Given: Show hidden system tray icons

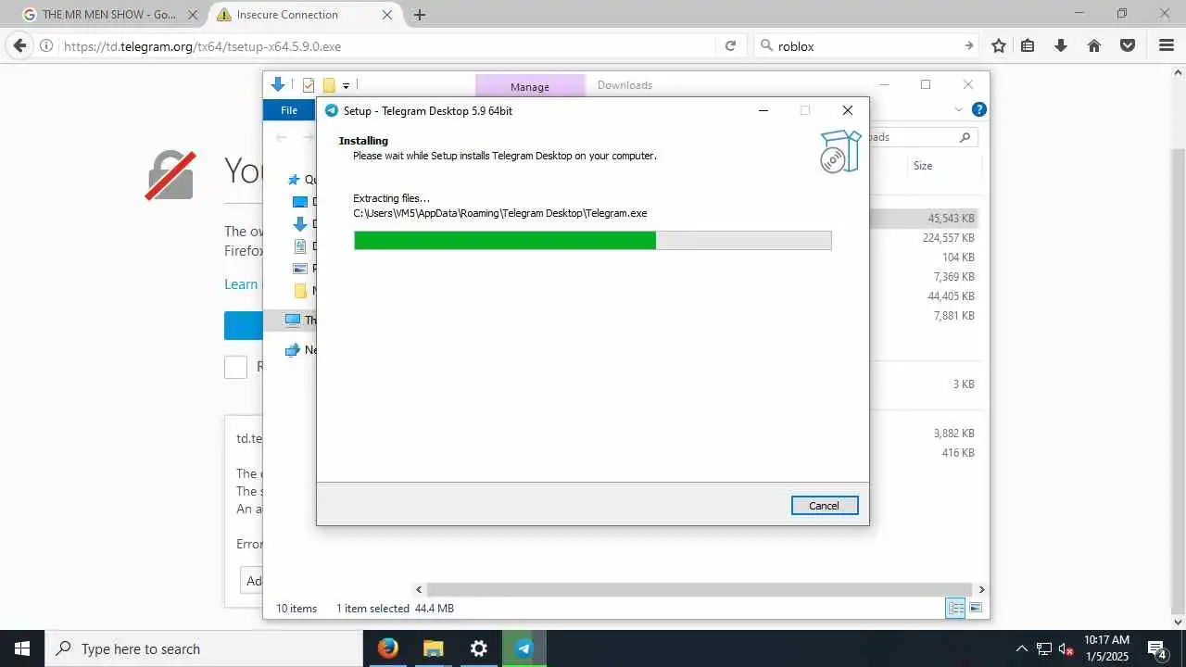Looking at the screenshot, I should (x=1022, y=648).
